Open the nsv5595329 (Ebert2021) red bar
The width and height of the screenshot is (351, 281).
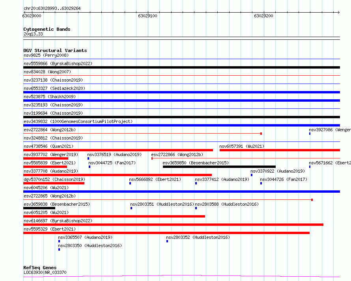point(166,233)
